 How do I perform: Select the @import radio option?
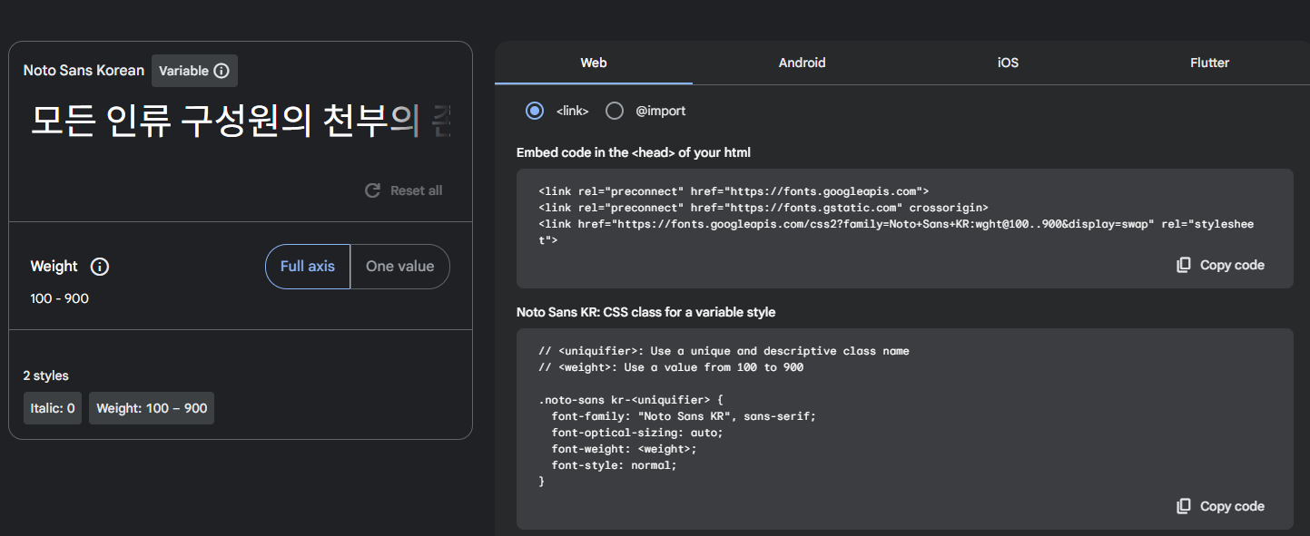[615, 111]
